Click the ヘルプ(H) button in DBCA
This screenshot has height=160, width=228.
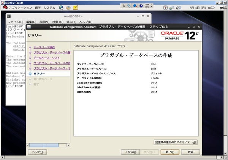pyautogui.click(x=37, y=152)
